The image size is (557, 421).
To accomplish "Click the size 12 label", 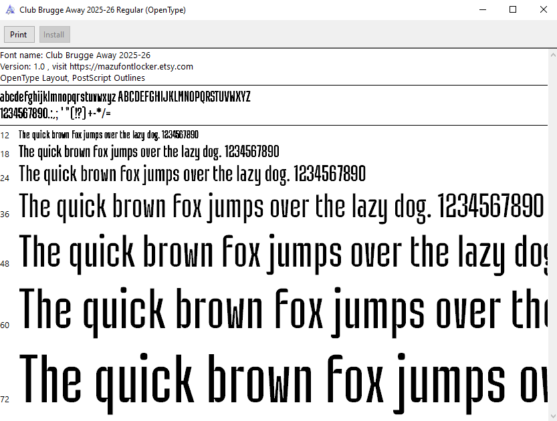I will [5, 135].
